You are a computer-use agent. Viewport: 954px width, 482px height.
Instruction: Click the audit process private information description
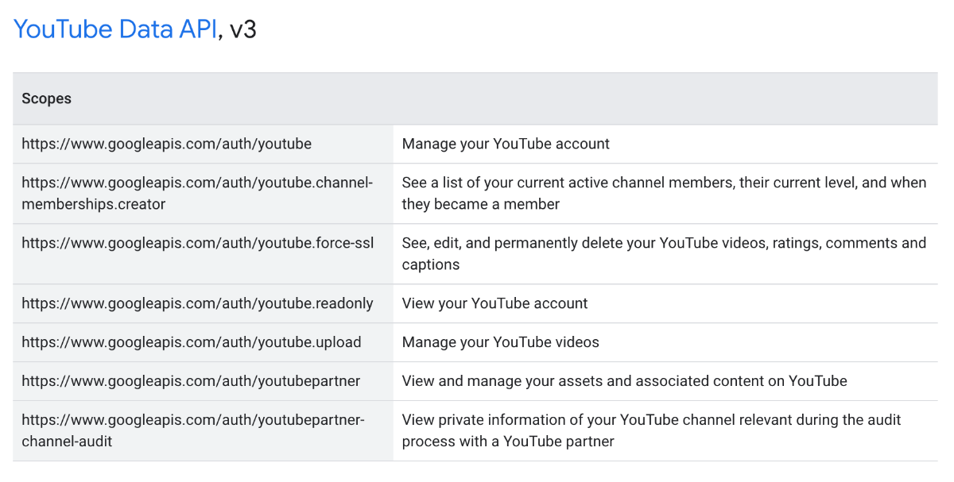[652, 430]
